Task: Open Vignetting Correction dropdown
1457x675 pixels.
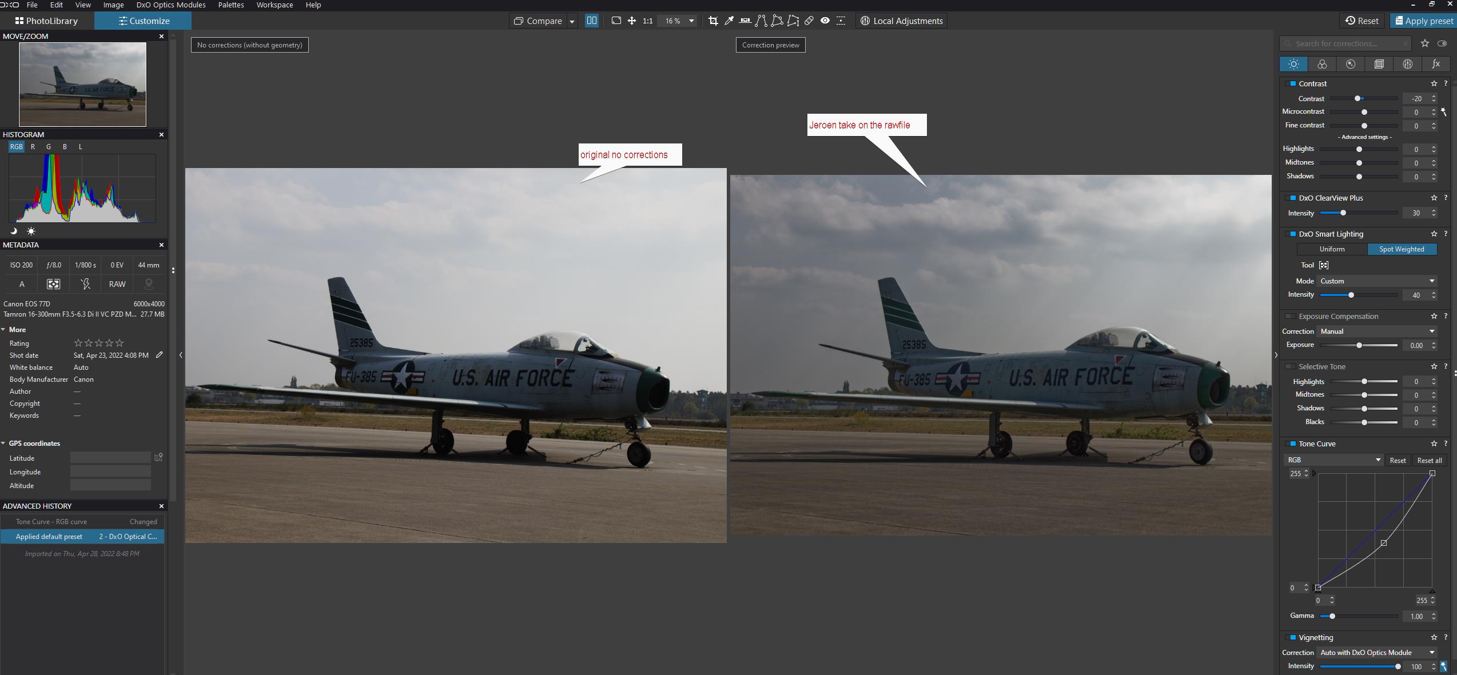Action: (1377, 653)
